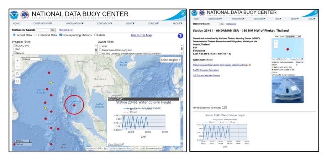327x158 pixels.
Task: Click the Owner Filter list scrollbar
Action: pyautogui.click(x=182, y=49)
